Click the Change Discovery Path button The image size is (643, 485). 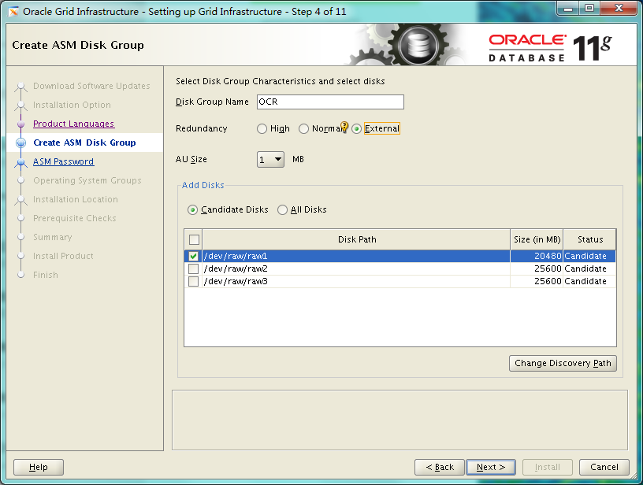pyautogui.click(x=563, y=363)
